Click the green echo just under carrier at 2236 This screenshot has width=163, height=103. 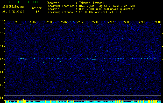tap(95, 59)
